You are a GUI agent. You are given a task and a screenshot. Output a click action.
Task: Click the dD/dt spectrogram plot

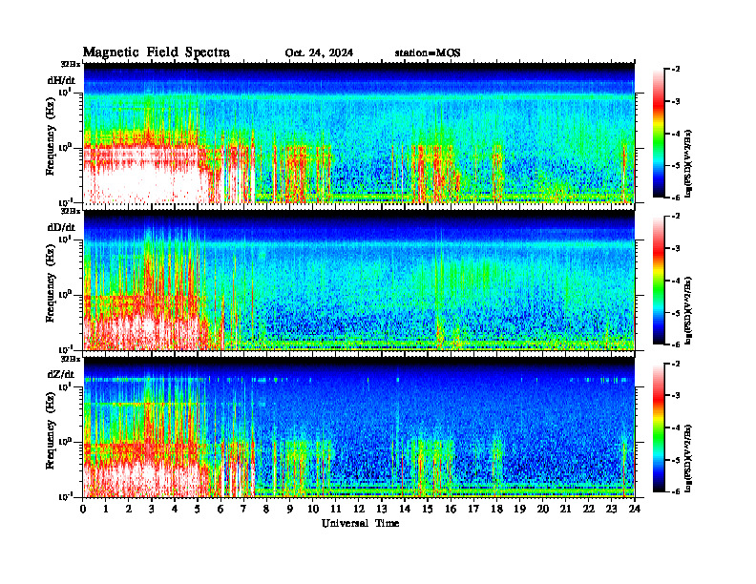(359, 281)
